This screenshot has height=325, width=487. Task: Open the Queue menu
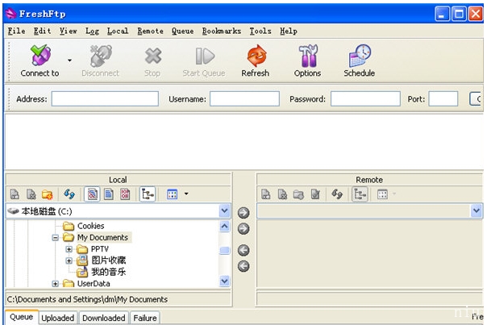(182, 31)
